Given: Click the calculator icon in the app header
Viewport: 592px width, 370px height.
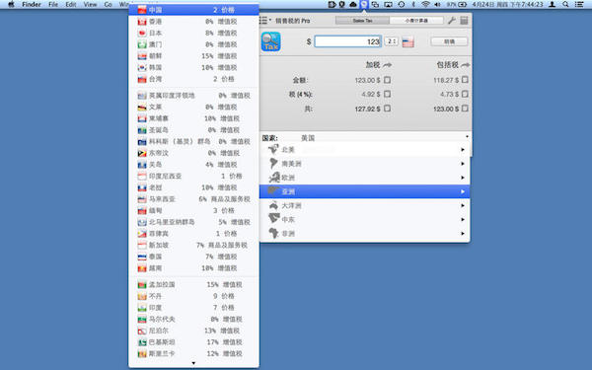Looking at the screenshot, I should click(464, 21).
